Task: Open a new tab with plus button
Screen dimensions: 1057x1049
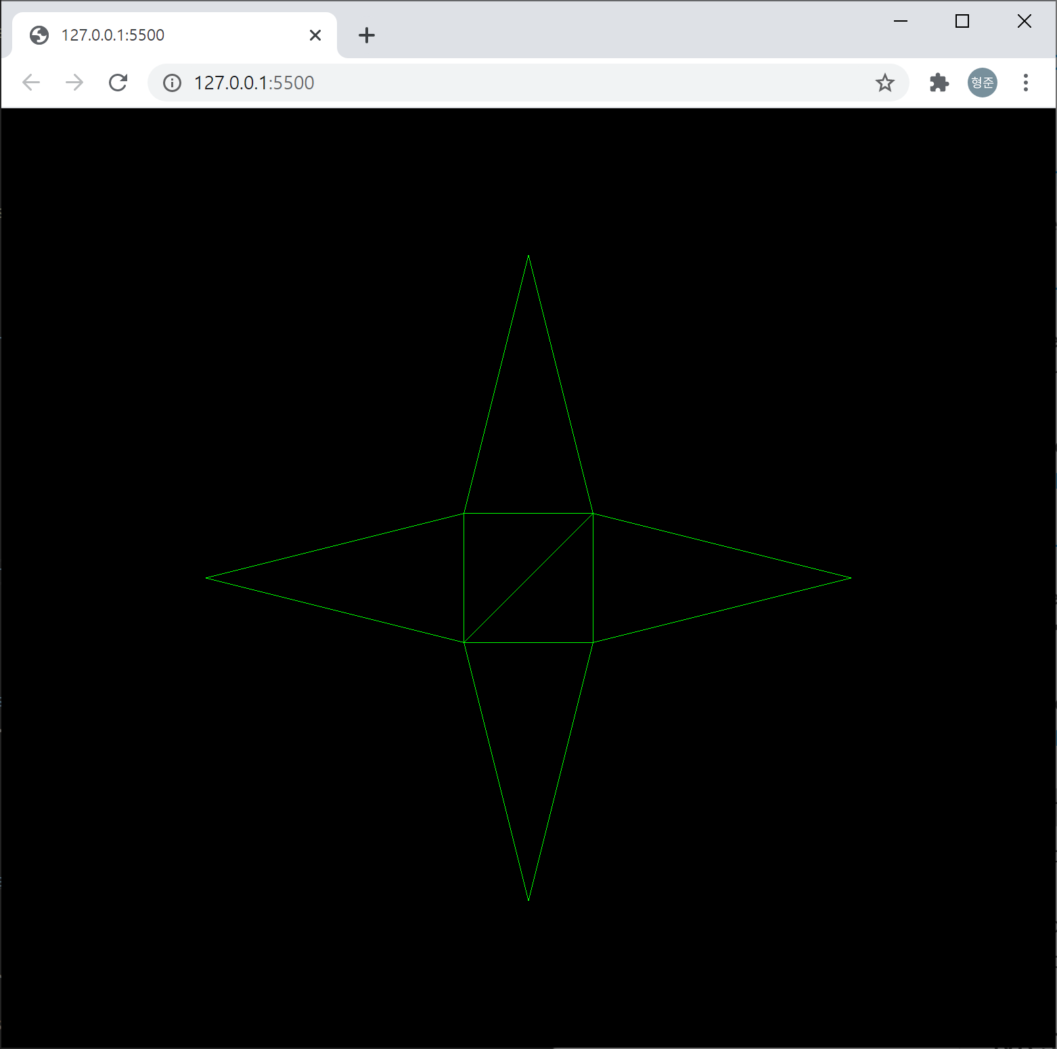Action: coord(366,35)
